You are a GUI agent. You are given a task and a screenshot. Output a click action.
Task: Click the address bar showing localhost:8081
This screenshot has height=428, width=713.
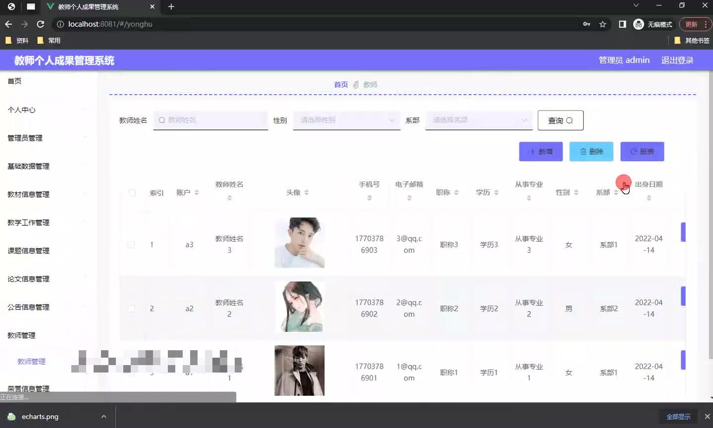pyautogui.click(x=317, y=24)
